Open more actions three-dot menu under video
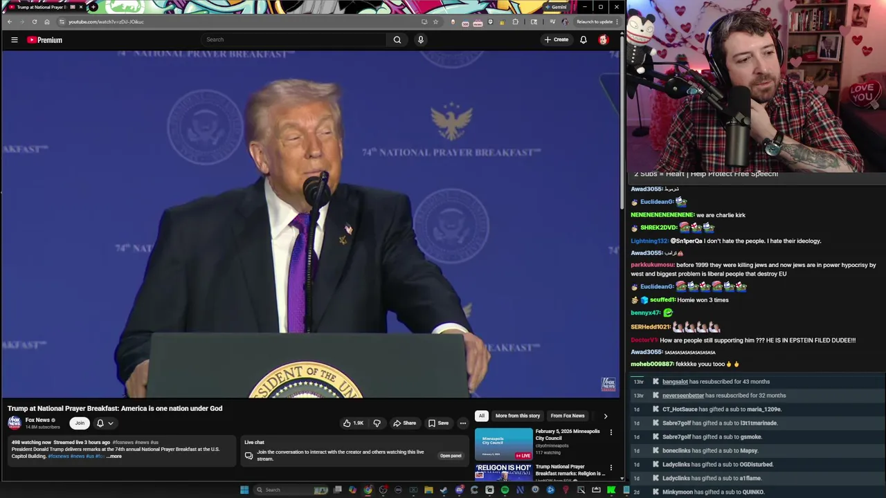 click(462, 423)
